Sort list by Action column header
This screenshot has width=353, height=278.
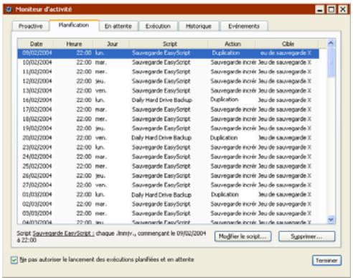tap(232, 44)
